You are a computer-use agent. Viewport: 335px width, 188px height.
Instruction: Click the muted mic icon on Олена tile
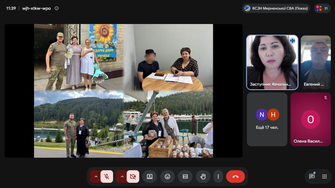point(325,98)
